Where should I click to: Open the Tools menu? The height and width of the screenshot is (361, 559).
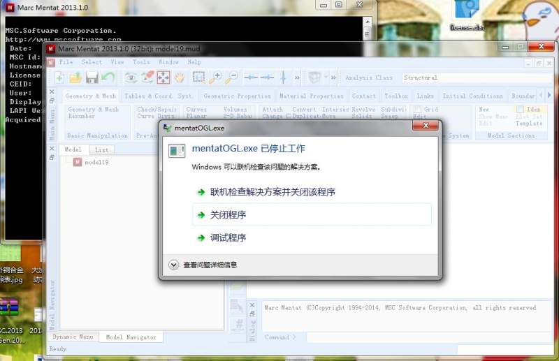click(141, 62)
